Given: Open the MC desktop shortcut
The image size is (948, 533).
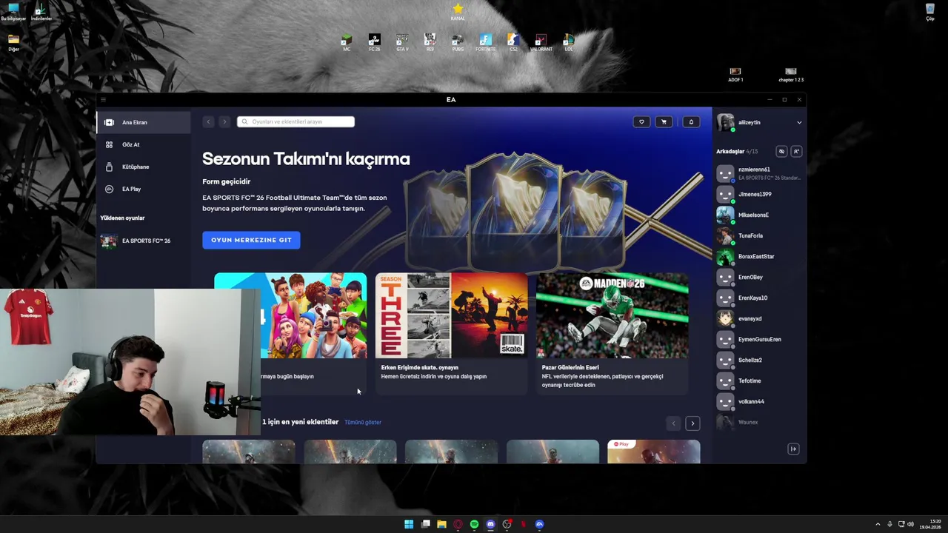Looking at the screenshot, I should [347, 42].
